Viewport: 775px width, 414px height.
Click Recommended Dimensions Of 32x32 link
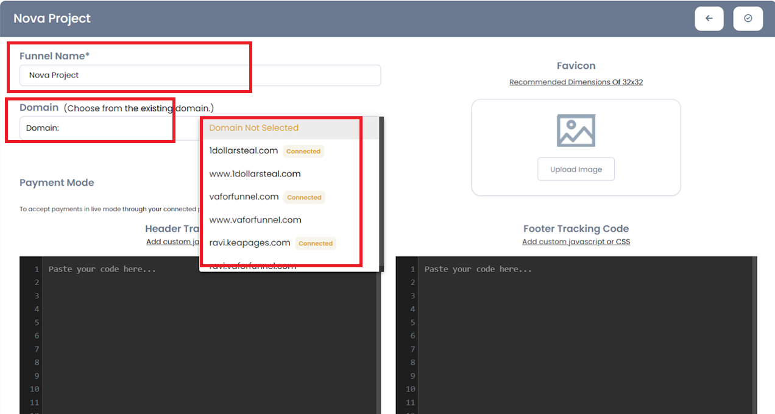point(576,82)
